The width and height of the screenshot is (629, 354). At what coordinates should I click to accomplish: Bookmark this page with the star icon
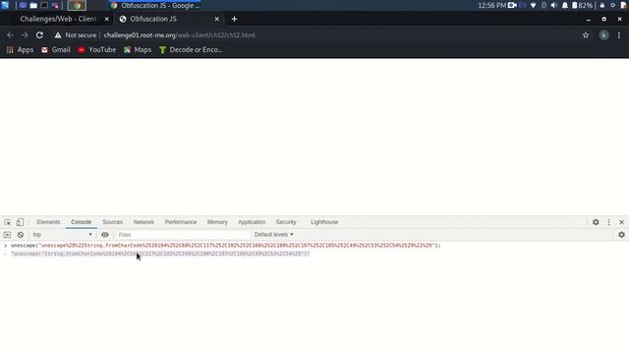point(586,35)
